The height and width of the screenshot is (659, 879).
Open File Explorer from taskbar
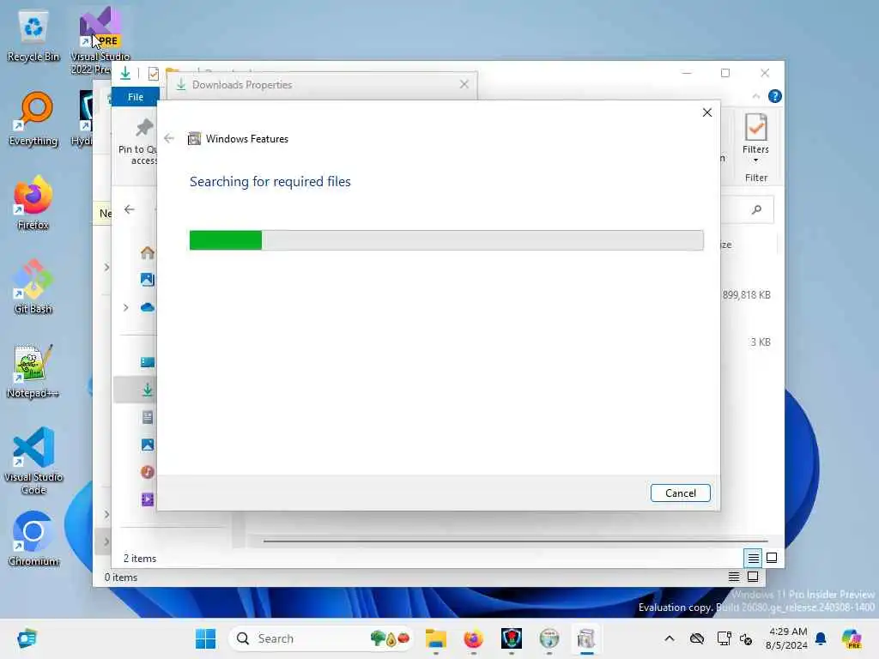(435, 638)
